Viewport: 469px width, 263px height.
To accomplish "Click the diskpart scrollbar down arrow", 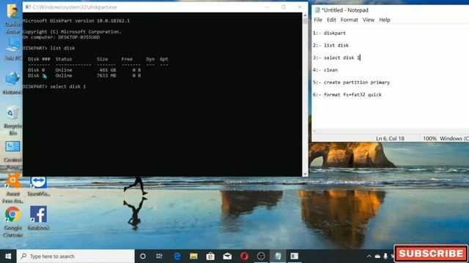I will 305,174.
